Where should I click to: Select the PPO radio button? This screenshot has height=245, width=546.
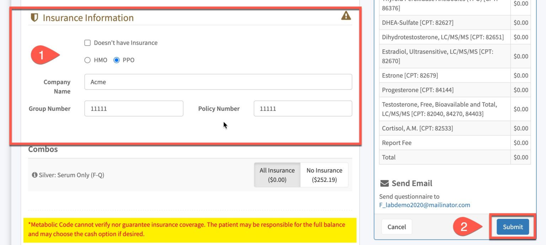[x=117, y=60]
